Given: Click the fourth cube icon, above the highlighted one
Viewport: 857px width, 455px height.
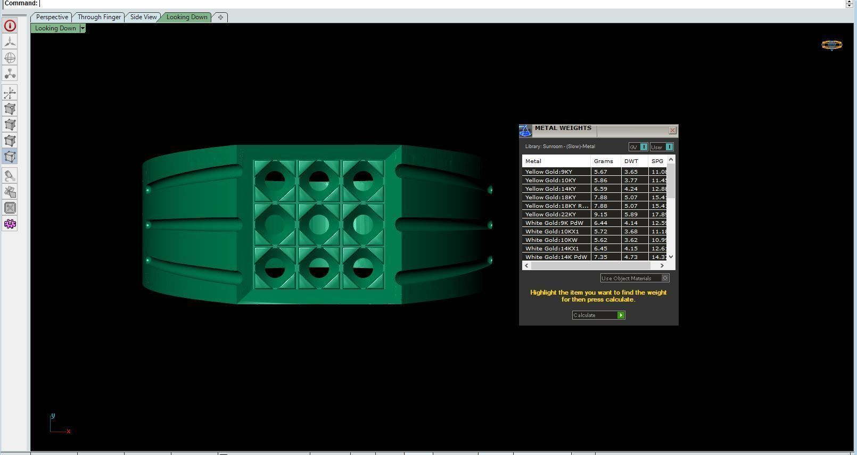Looking at the screenshot, I should click(x=10, y=141).
